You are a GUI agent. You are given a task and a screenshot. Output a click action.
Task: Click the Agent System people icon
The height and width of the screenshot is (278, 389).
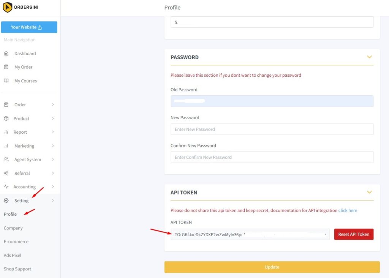click(x=6, y=160)
